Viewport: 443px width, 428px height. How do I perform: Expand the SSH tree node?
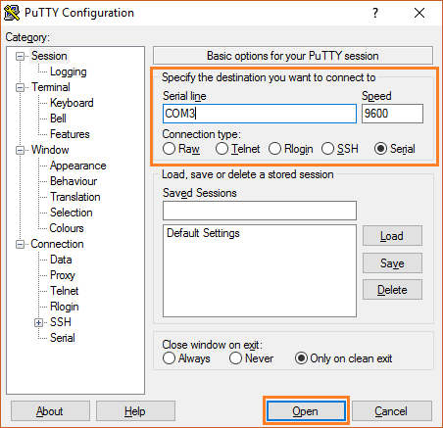(x=38, y=322)
